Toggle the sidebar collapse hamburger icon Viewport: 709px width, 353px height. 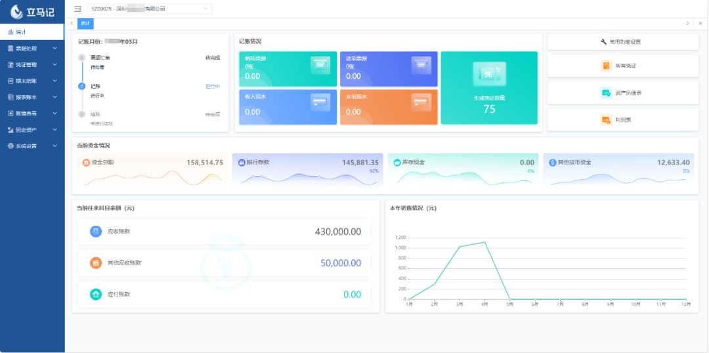[77, 9]
